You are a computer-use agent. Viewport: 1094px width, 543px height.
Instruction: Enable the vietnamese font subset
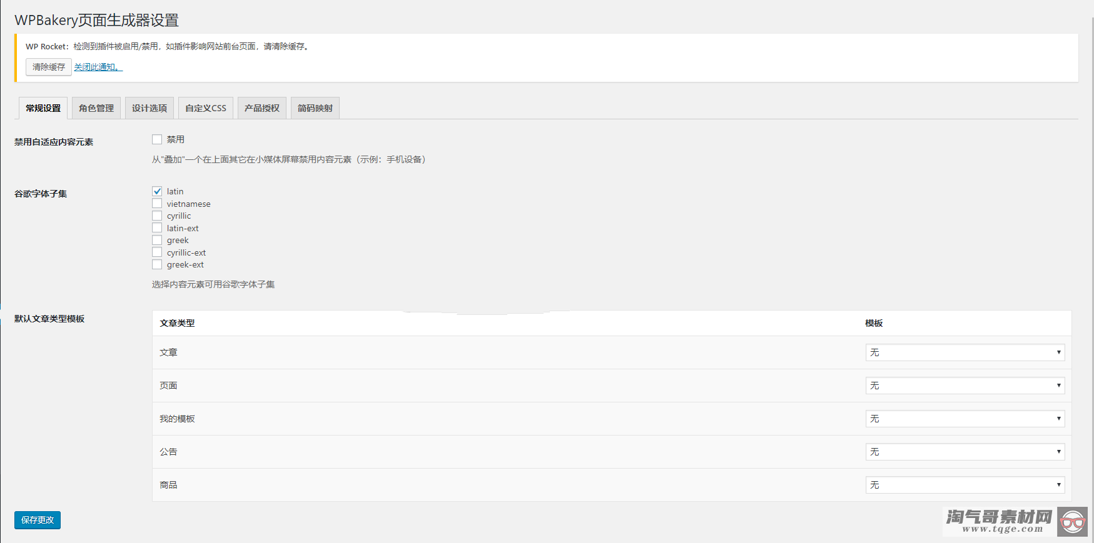click(x=157, y=204)
